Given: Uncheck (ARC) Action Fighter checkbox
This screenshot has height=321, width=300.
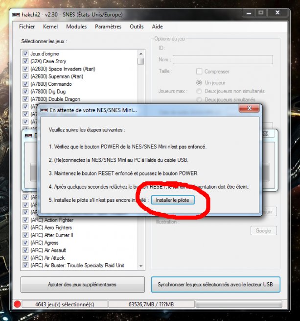Looking at the screenshot, I should (25, 220).
